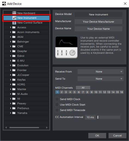
Task: Click the New Control Surface icon
Action: [14, 23]
